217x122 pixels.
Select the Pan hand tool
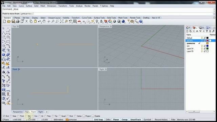[x=44, y=21]
